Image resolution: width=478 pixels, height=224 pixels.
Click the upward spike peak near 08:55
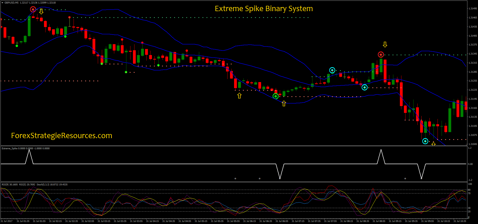click(381, 150)
